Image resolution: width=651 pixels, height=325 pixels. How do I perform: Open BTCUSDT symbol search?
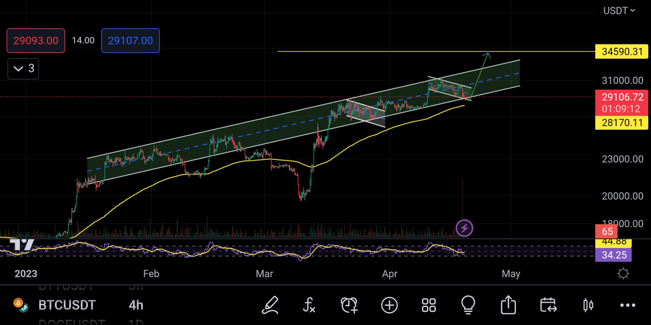click(x=67, y=305)
